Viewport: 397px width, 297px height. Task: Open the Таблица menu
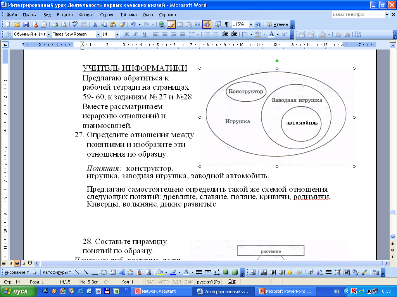tap(128, 15)
